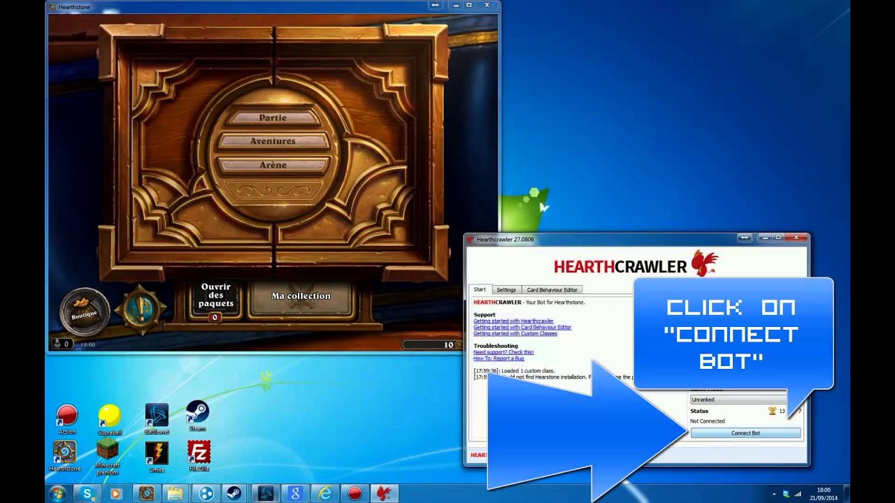The height and width of the screenshot is (503, 895).
Task: Open the File Explorer taskbar icon
Action: (x=176, y=494)
